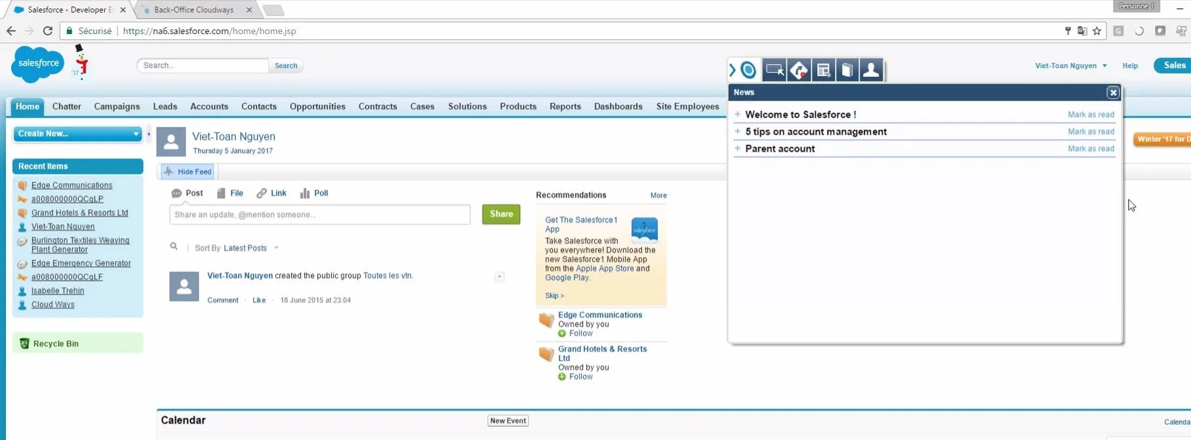
Task: Click the Salesforce cloud logo
Action: [38, 64]
